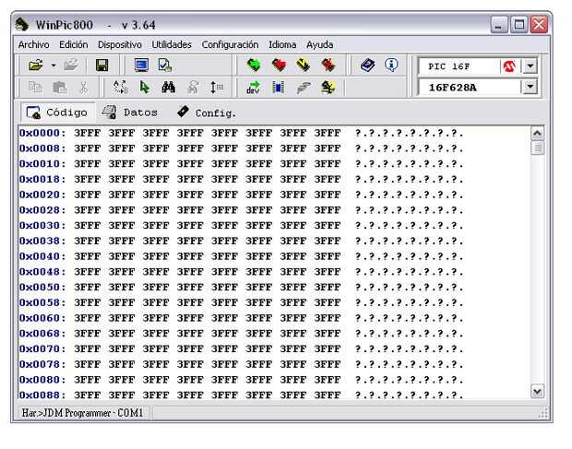
Task: Click the grayed copy icon
Action: coord(35,88)
